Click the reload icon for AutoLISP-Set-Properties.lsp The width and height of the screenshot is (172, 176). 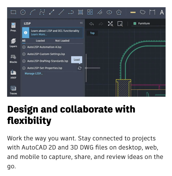[79, 68]
